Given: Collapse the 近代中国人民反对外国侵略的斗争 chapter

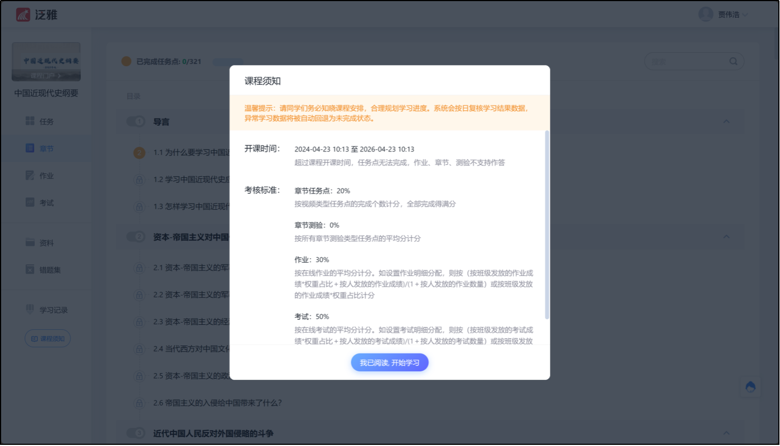Looking at the screenshot, I should coord(727,433).
